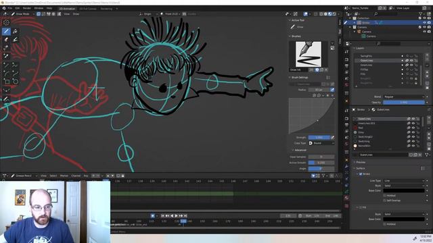This screenshot has width=433, height=243.
Task: Open the Line Type dropdown
Action: coord(404,181)
